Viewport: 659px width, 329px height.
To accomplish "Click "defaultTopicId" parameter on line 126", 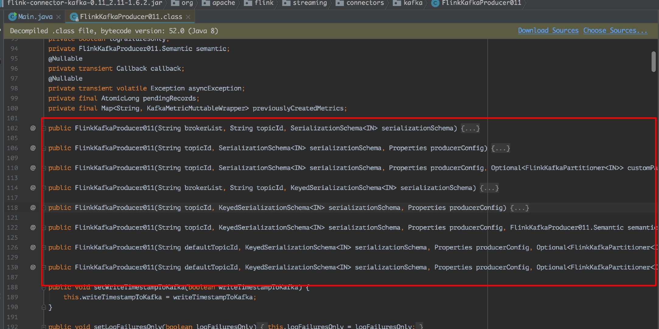I will [211, 247].
